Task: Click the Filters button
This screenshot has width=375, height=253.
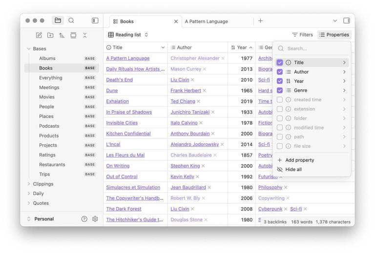Action: tap(302, 35)
